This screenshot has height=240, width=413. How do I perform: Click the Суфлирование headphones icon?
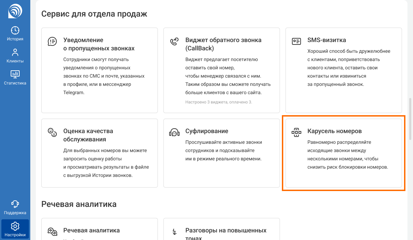174,132
